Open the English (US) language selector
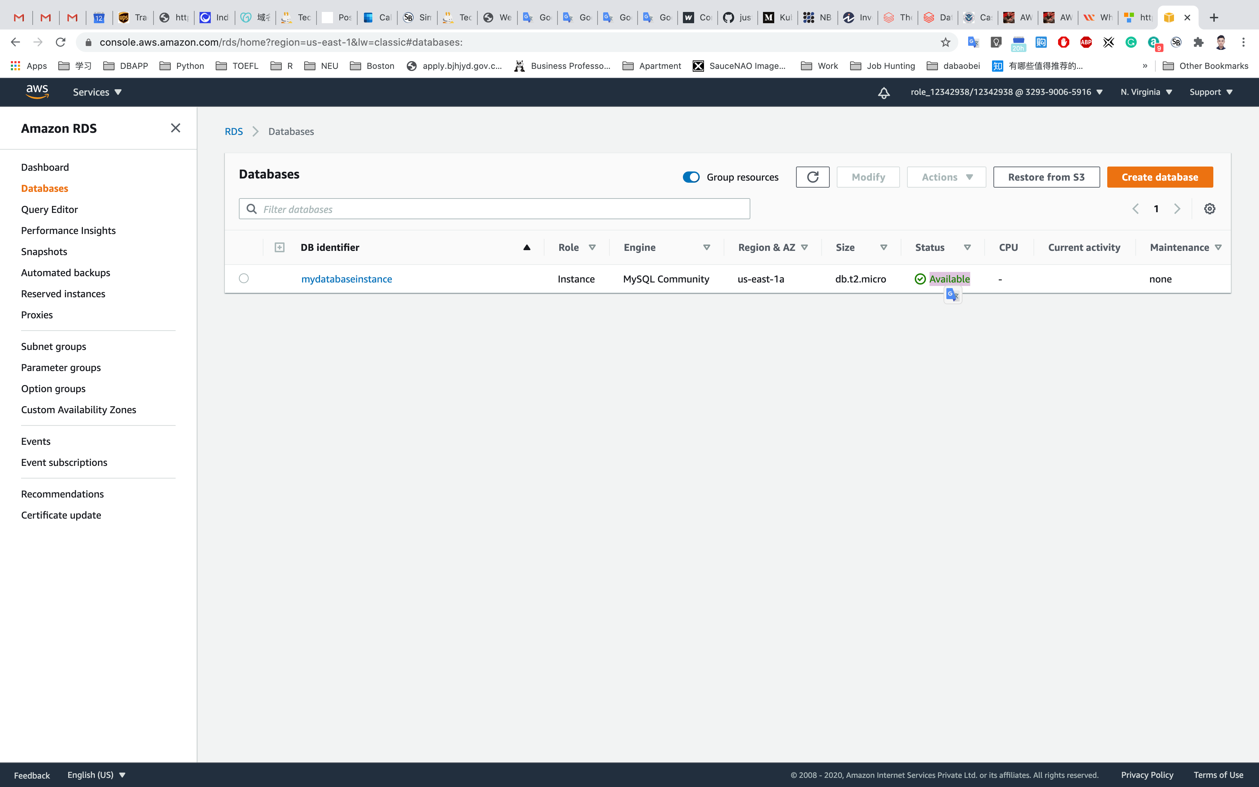Viewport: 1259px width, 787px height. [x=96, y=774]
